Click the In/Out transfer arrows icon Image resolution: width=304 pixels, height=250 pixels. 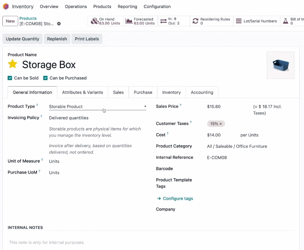click(164, 21)
